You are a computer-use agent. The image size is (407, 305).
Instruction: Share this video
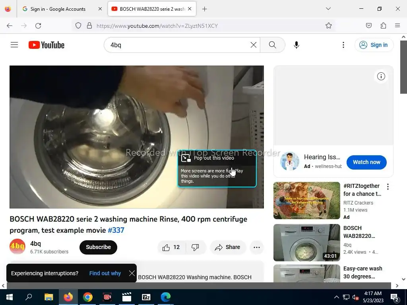tap(227, 247)
